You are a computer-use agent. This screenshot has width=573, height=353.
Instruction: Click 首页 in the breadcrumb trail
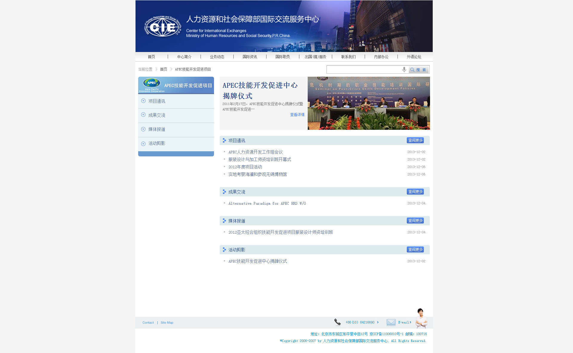click(x=164, y=69)
